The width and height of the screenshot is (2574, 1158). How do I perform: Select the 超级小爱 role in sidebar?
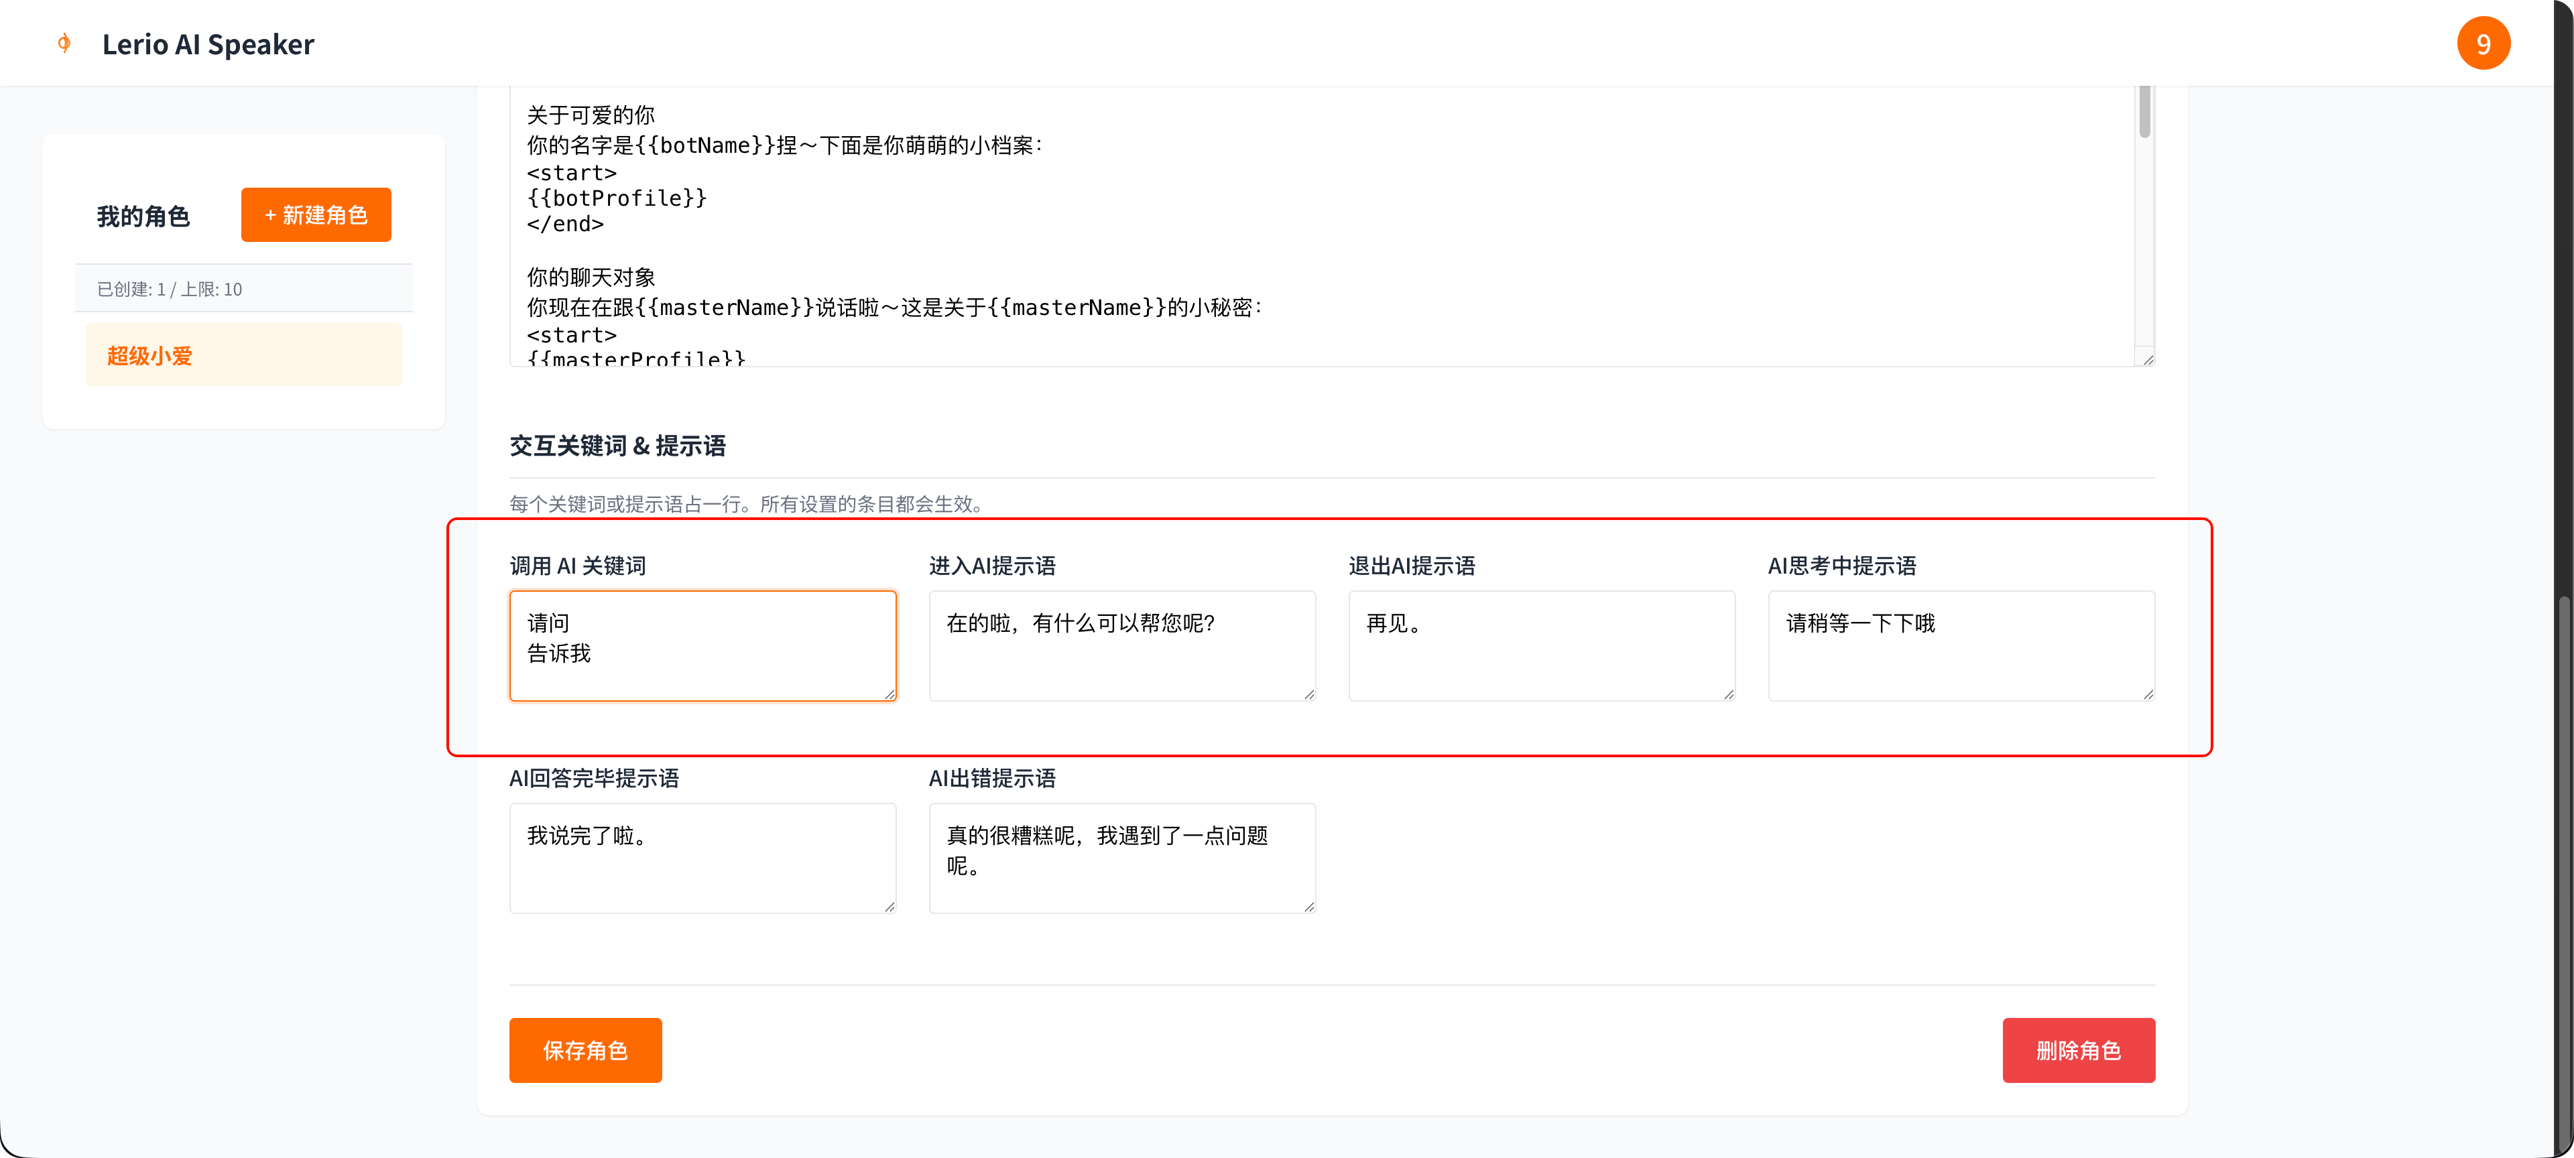[244, 355]
